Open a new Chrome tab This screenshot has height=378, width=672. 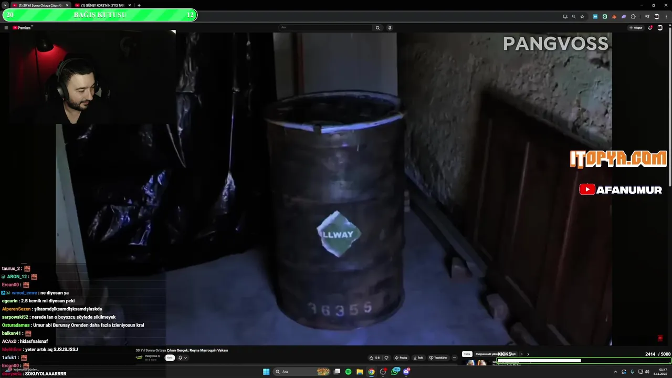click(x=139, y=5)
